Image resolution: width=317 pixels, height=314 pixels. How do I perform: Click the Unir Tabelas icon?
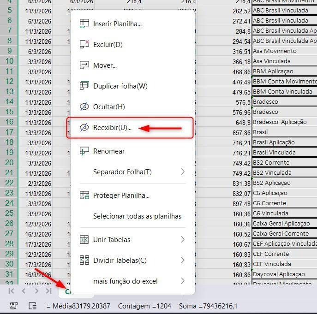click(84, 239)
